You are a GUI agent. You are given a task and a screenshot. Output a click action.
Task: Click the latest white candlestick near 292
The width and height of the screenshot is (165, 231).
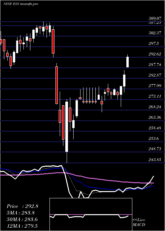point(128,62)
